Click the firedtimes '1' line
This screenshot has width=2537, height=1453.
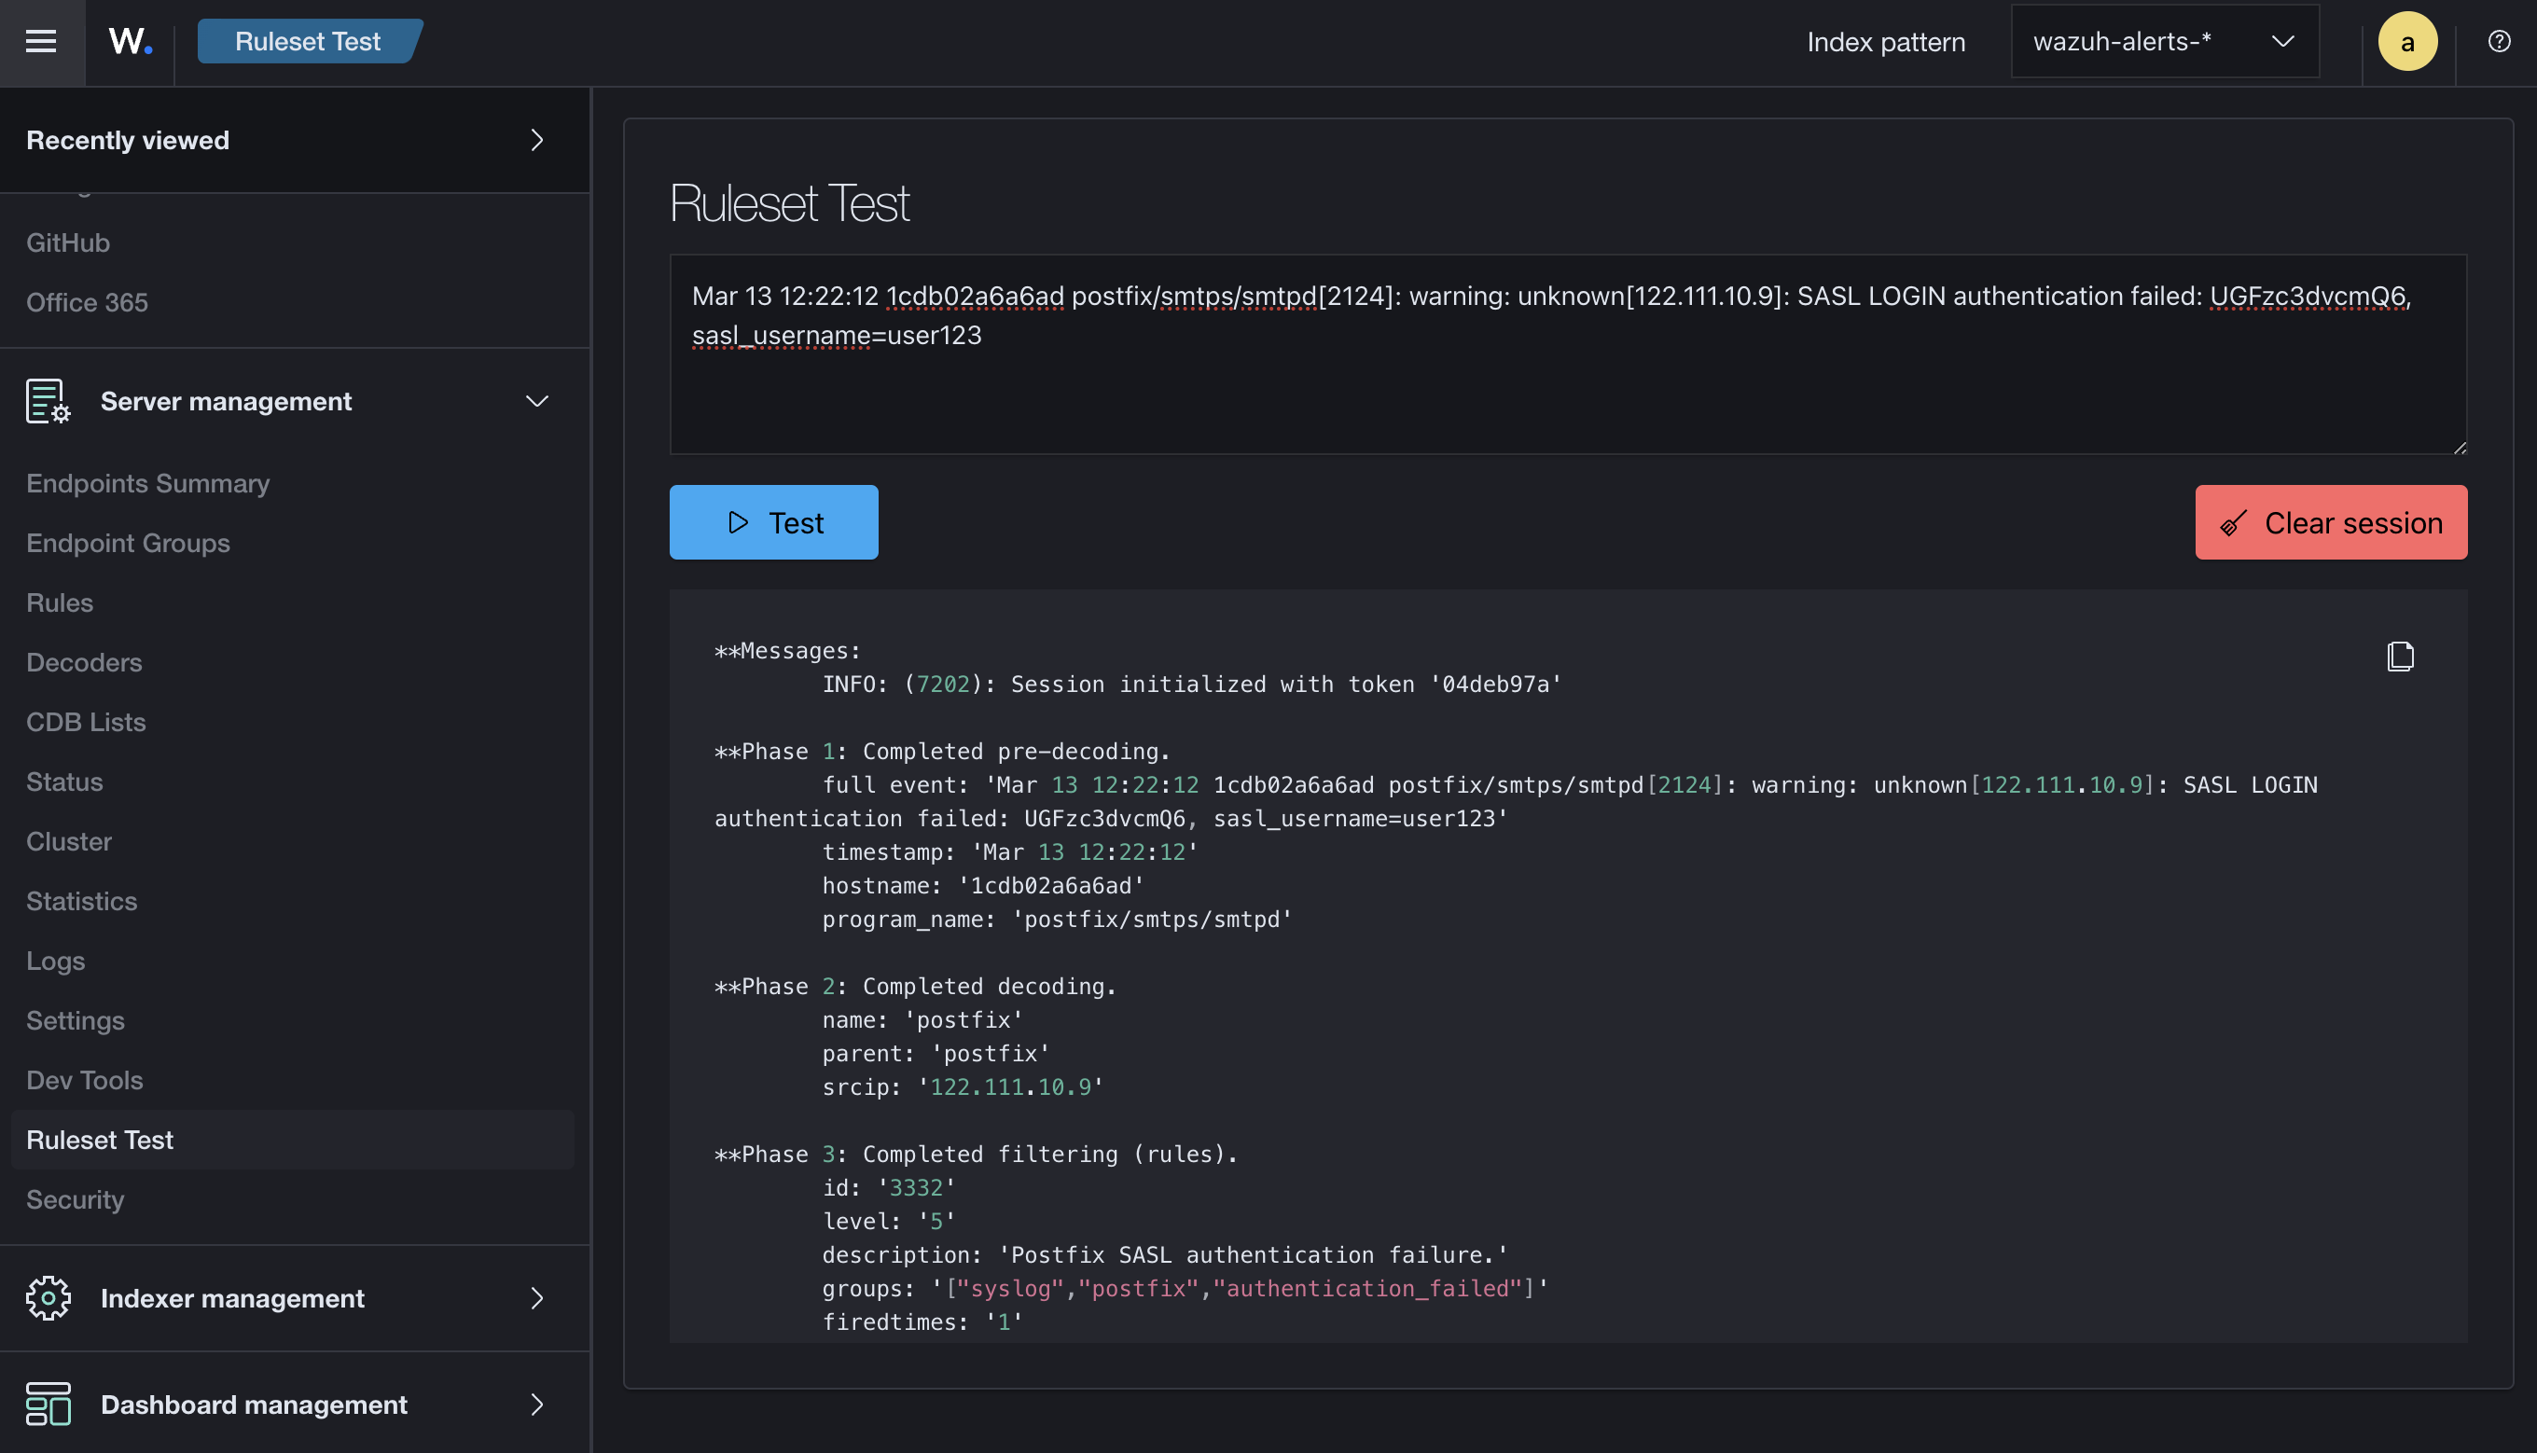[x=923, y=1322]
